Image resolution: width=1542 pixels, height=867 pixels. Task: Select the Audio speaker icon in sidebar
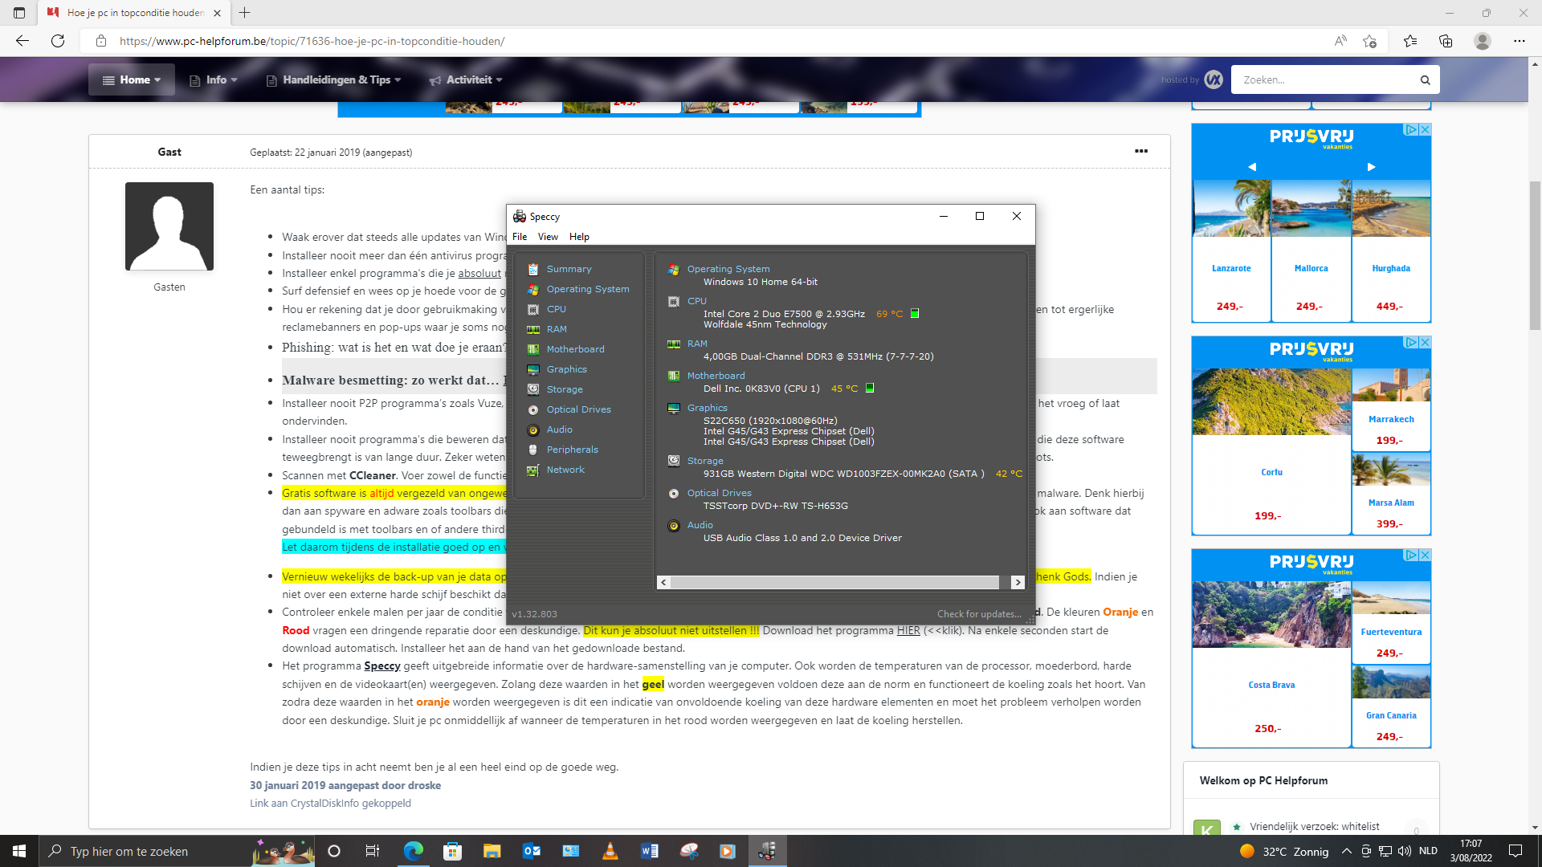[532, 429]
